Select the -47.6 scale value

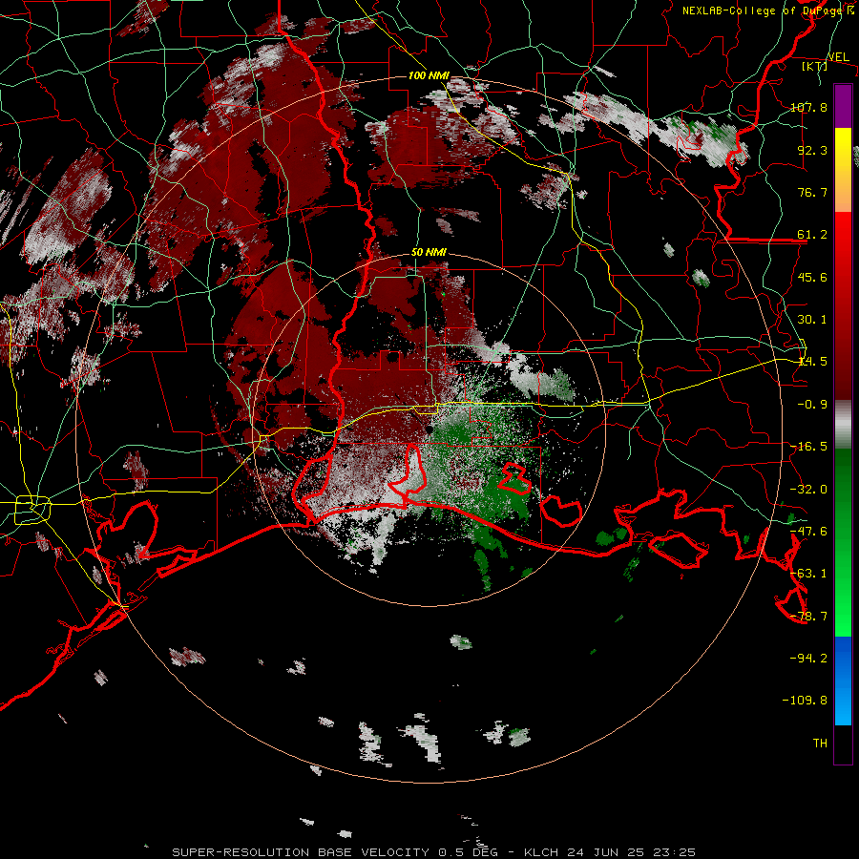808,531
